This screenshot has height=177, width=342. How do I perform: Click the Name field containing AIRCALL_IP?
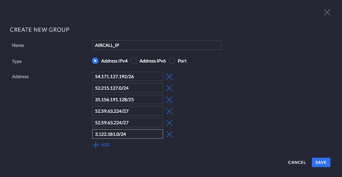click(157, 45)
